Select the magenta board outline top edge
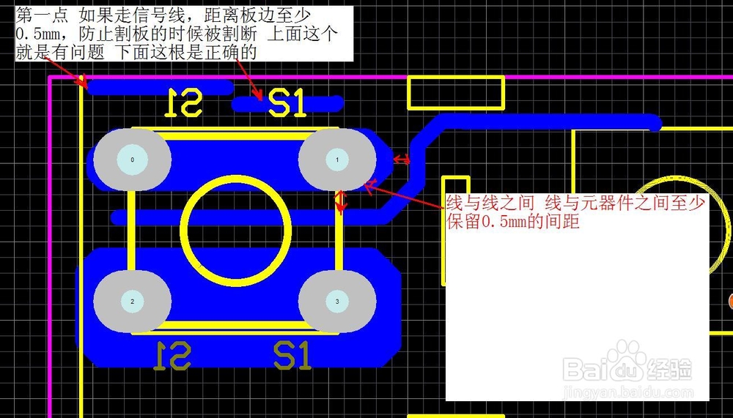 coord(391,77)
